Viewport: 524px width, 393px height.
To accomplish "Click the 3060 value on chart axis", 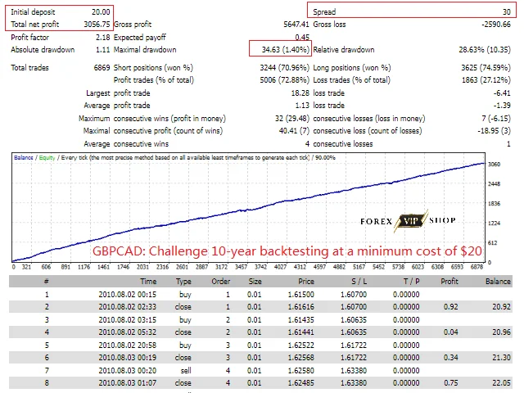I will (x=494, y=164).
